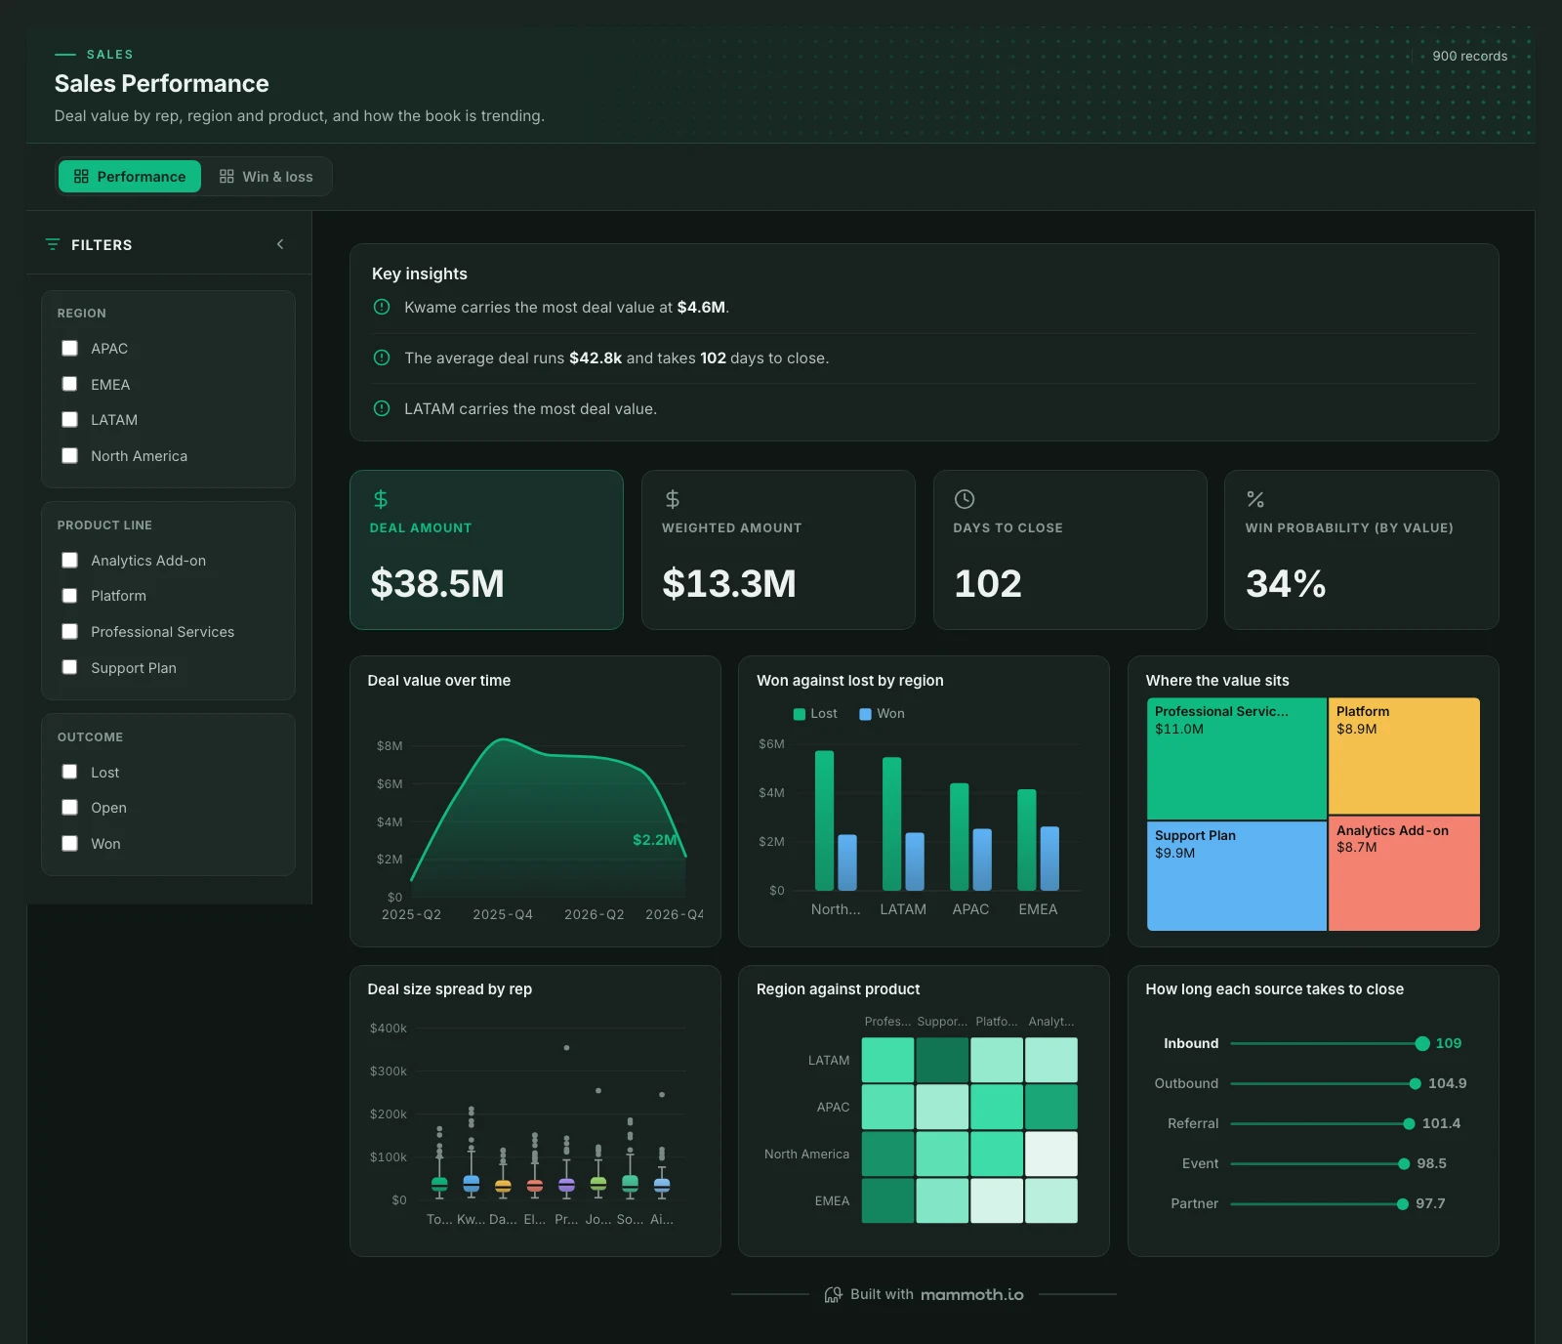Screen dimensions: 1562x1344
Task: Select the Deal Amount KPI card
Action: pos(486,550)
